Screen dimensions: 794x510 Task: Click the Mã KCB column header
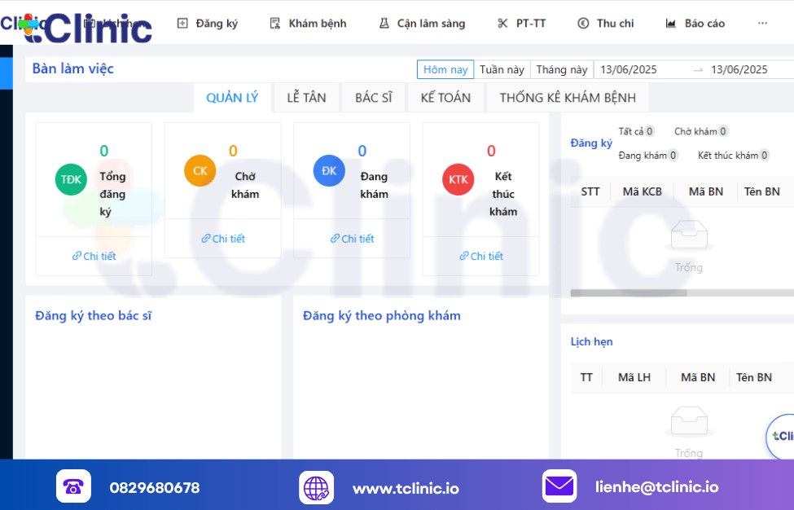pyautogui.click(x=642, y=191)
